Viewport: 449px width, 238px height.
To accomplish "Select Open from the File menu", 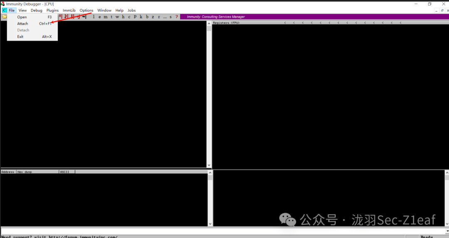I will 32,17.
